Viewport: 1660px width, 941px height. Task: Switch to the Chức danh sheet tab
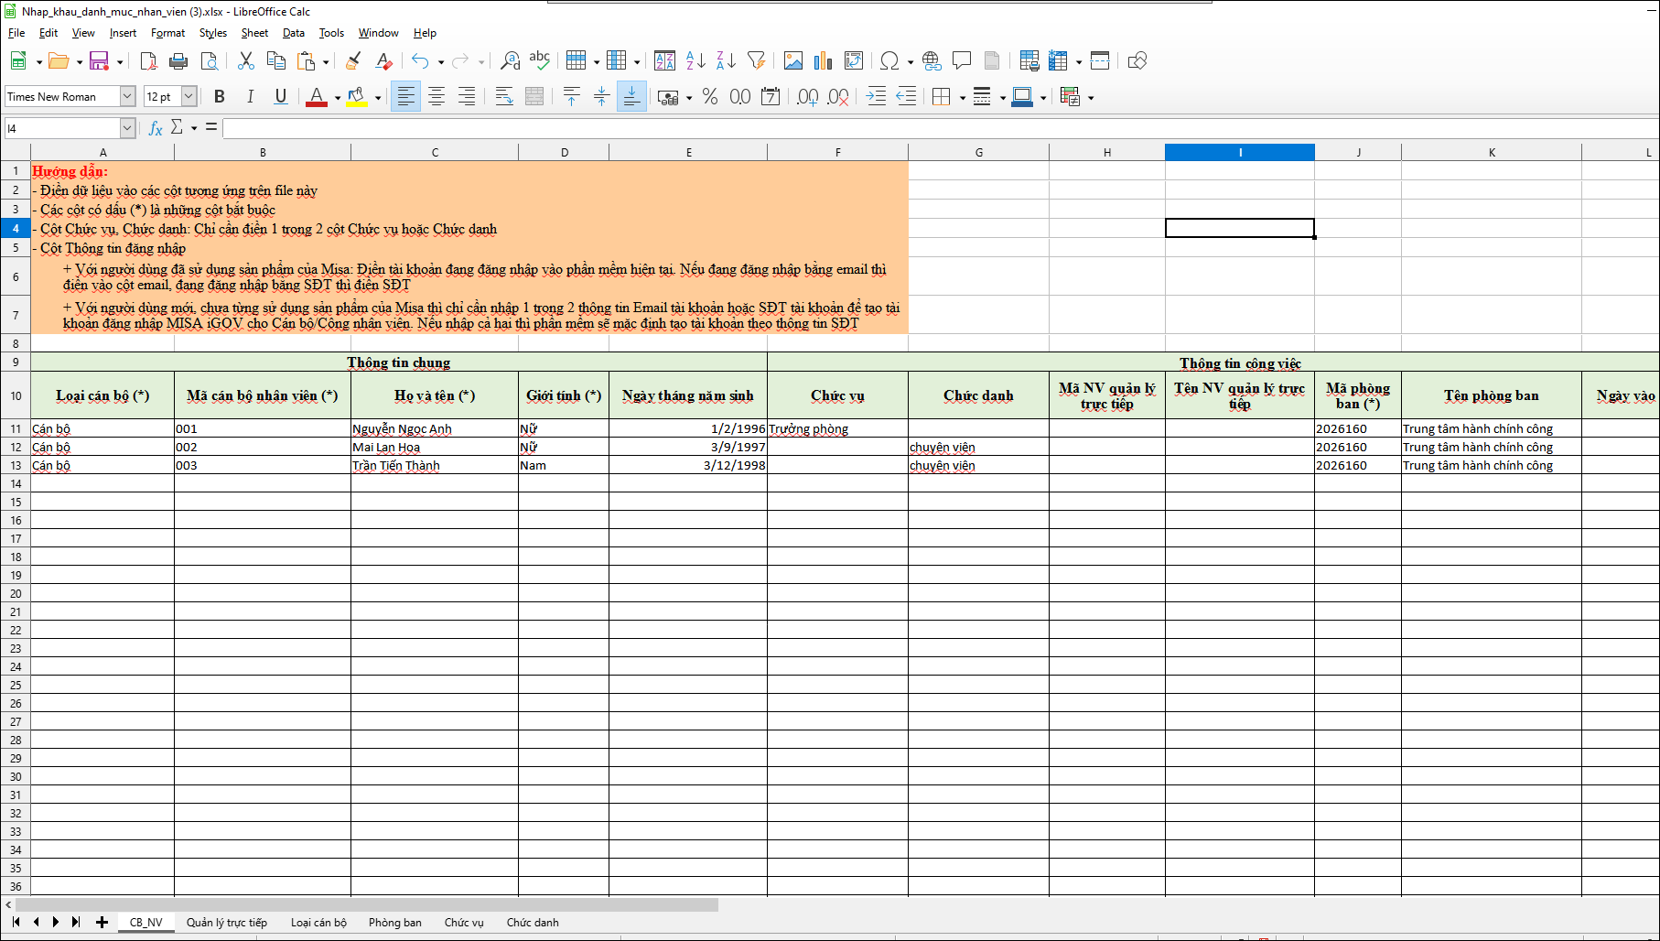point(533,923)
